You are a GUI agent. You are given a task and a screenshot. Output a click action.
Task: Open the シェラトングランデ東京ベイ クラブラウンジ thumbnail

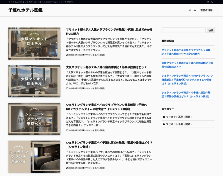[34, 119]
